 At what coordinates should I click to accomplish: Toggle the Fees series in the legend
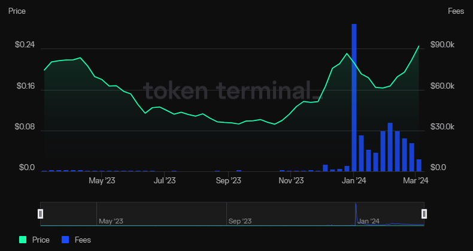pyautogui.click(x=76, y=240)
